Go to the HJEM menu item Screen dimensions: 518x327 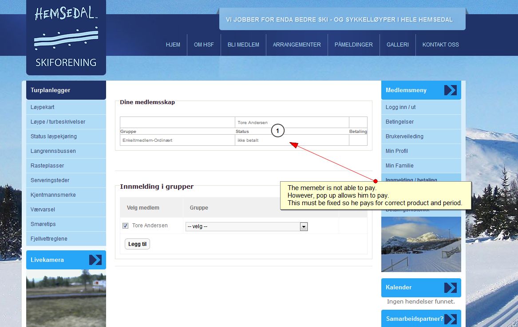tap(173, 44)
